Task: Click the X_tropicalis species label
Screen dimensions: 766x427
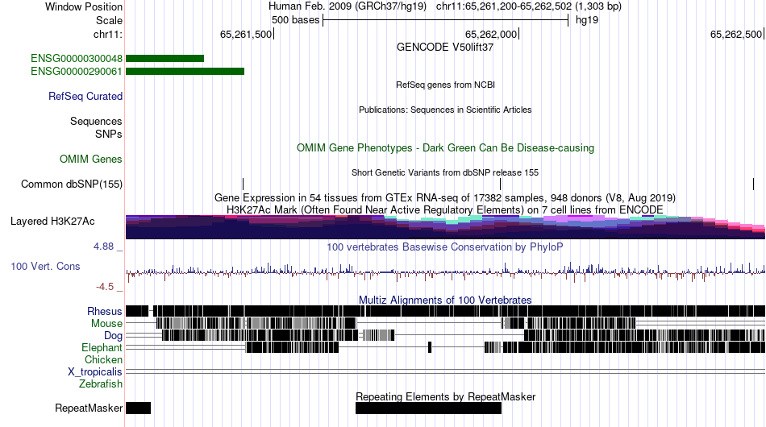Action: coord(95,372)
